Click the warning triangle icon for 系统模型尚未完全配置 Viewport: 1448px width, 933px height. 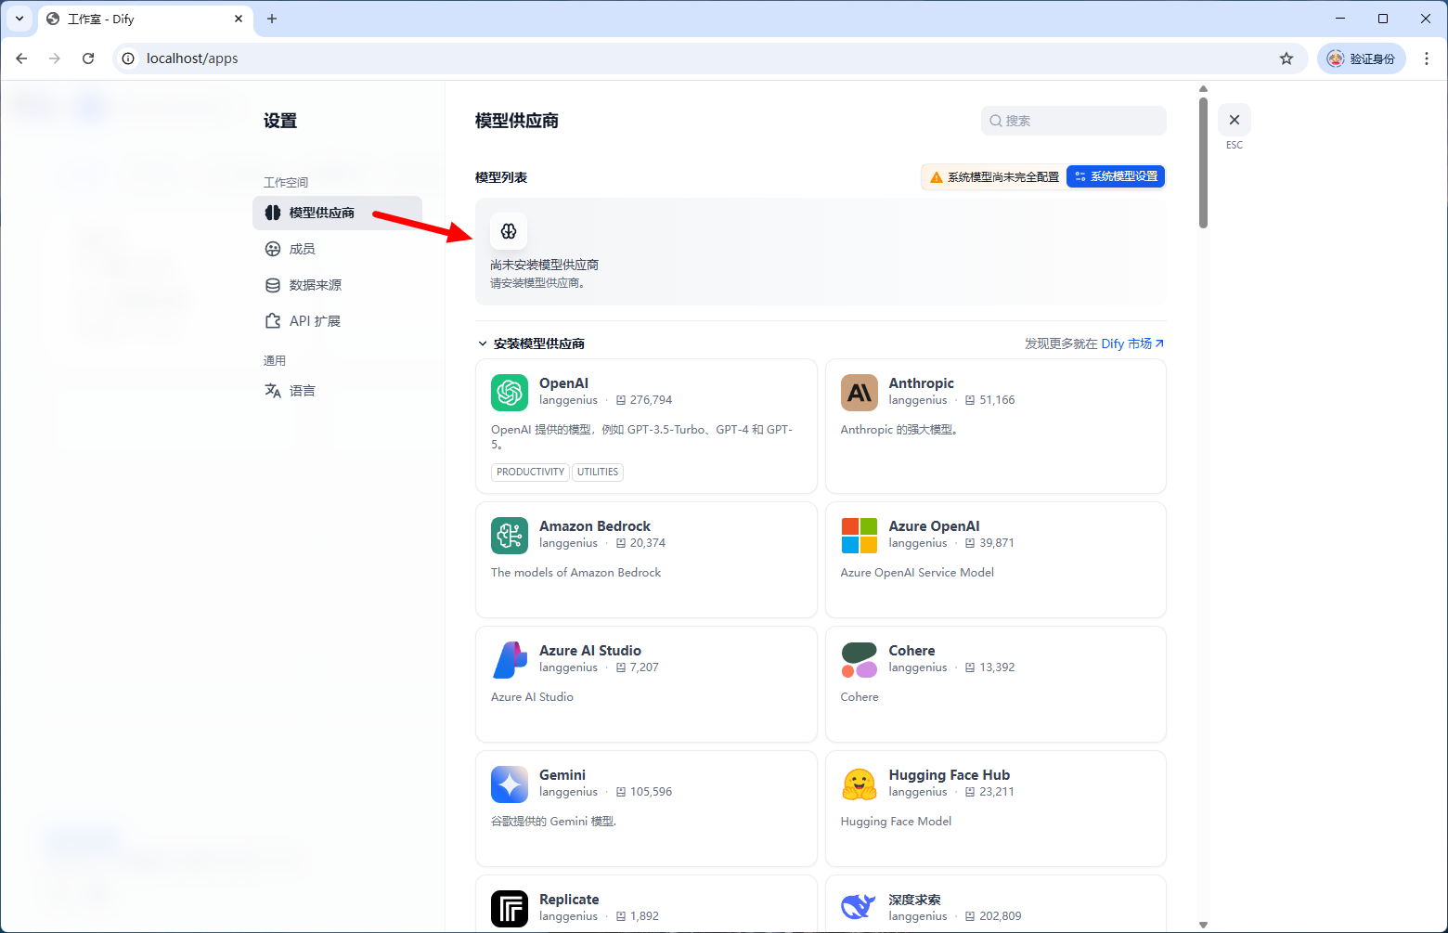pyautogui.click(x=936, y=177)
